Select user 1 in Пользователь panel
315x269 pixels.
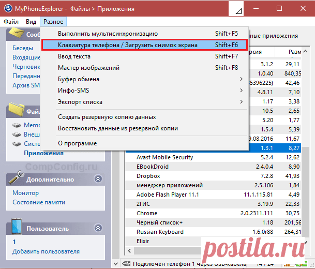(x=14, y=242)
